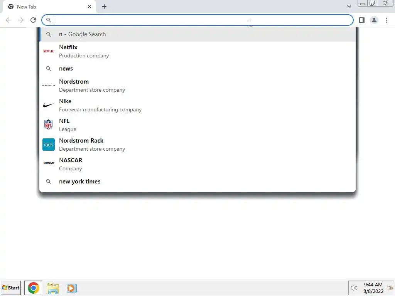Click 'League' description under NFL
The width and height of the screenshot is (395, 296).
(68, 129)
